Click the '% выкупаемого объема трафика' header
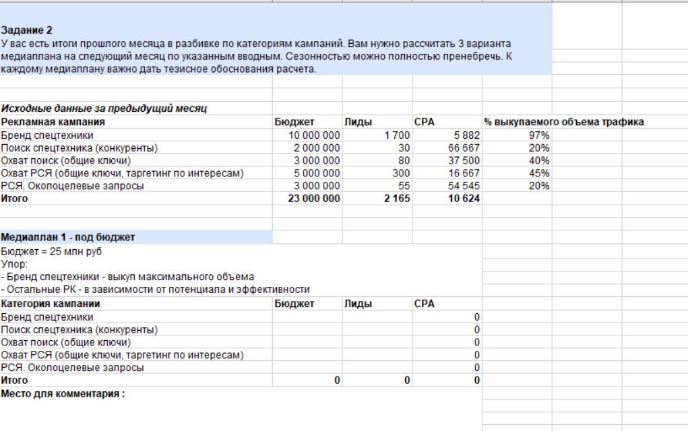688x431 pixels. (x=563, y=122)
